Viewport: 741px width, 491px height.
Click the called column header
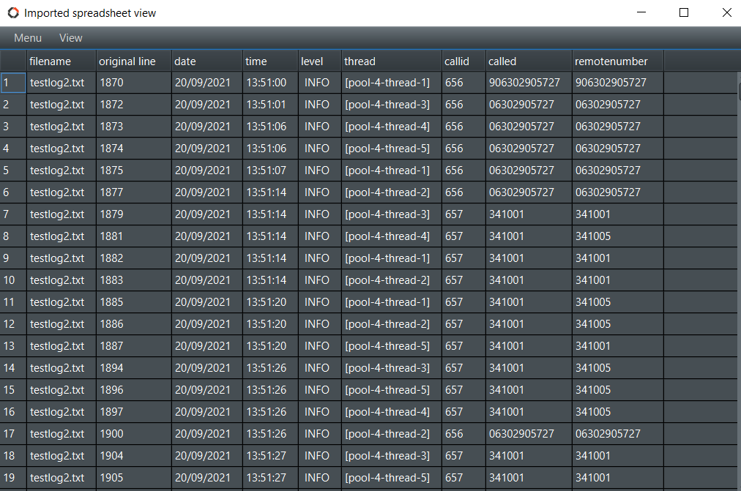[529, 61]
